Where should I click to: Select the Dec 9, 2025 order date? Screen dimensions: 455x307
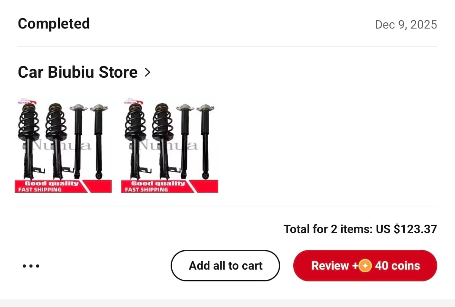point(406,24)
